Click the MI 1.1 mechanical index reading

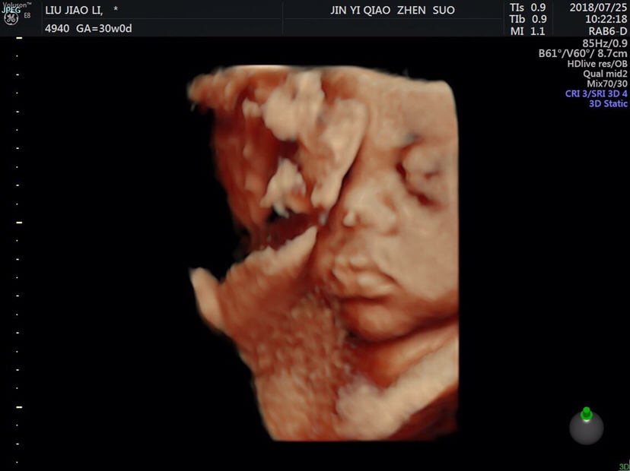(x=527, y=31)
